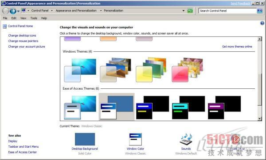Select the highlighted Windows Classic theme

tap(117, 107)
